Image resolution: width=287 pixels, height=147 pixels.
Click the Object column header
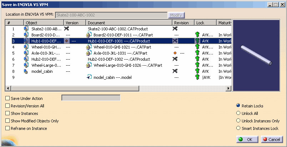pos(44,22)
